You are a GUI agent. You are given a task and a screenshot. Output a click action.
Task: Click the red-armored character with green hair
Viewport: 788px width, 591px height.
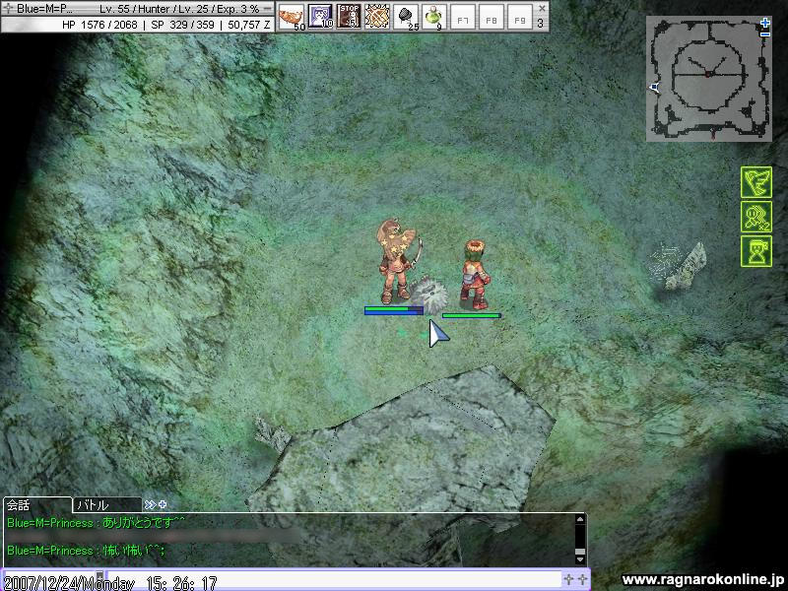pyautogui.click(x=475, y=275)
